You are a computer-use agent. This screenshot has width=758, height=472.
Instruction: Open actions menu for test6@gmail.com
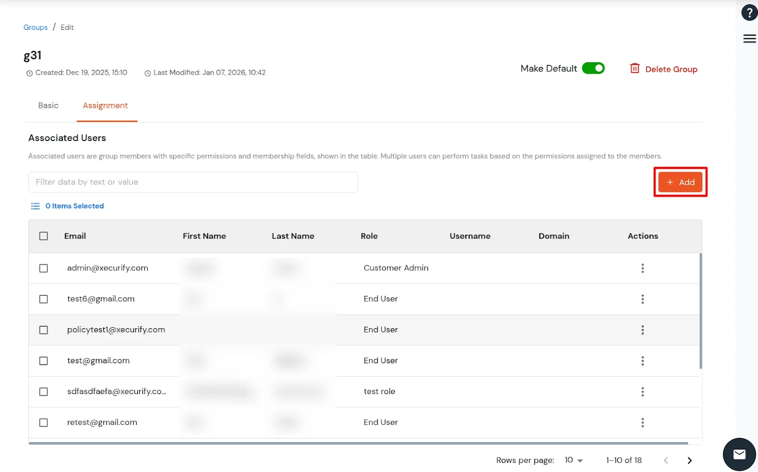(642, 299)
